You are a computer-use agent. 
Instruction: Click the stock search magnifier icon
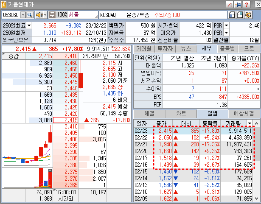30,15
